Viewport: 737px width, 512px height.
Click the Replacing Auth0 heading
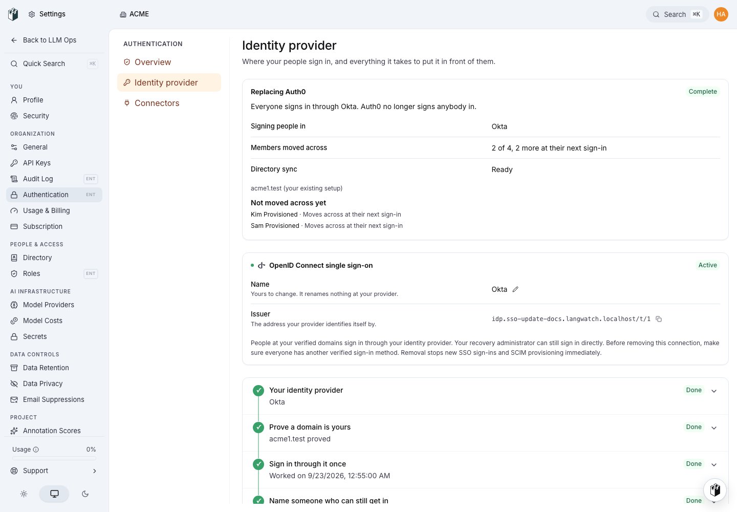[x=278, y=92]
